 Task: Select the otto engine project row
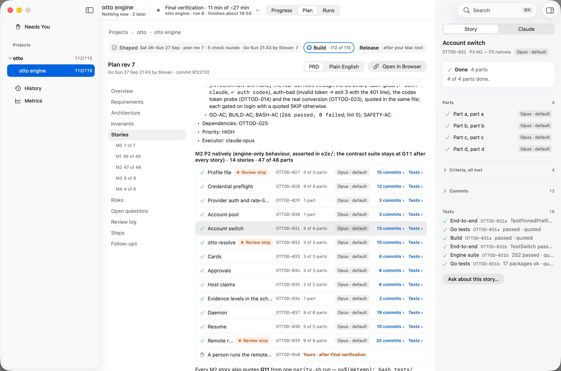click(51, 71)
